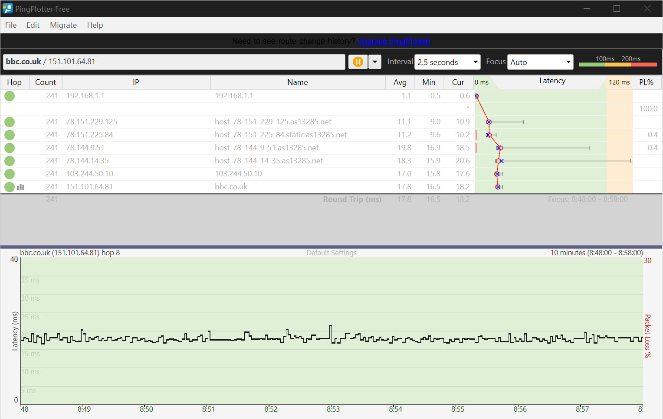663x419 pixels.
Task: Select the hop 5 green circle
Action: 10,148
